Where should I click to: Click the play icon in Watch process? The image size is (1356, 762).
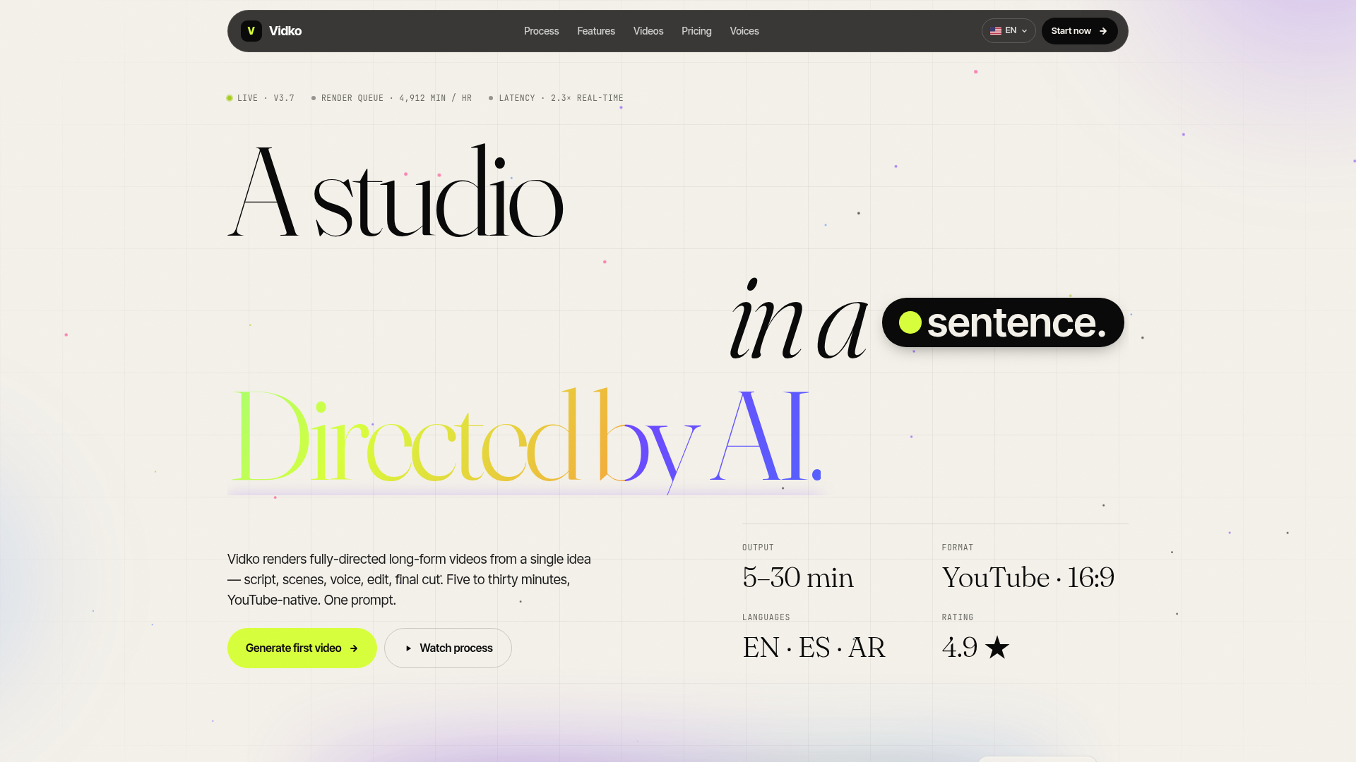coord(408,648)
